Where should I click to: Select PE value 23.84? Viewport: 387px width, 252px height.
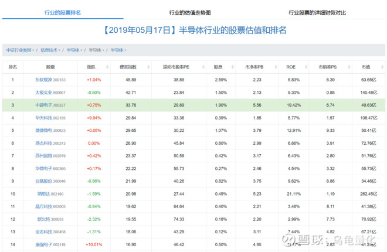[179, 93]
